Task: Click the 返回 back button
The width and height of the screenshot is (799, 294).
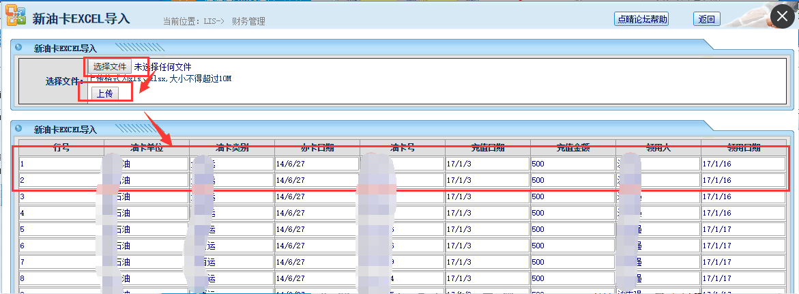Action: [x=706, y=19]
